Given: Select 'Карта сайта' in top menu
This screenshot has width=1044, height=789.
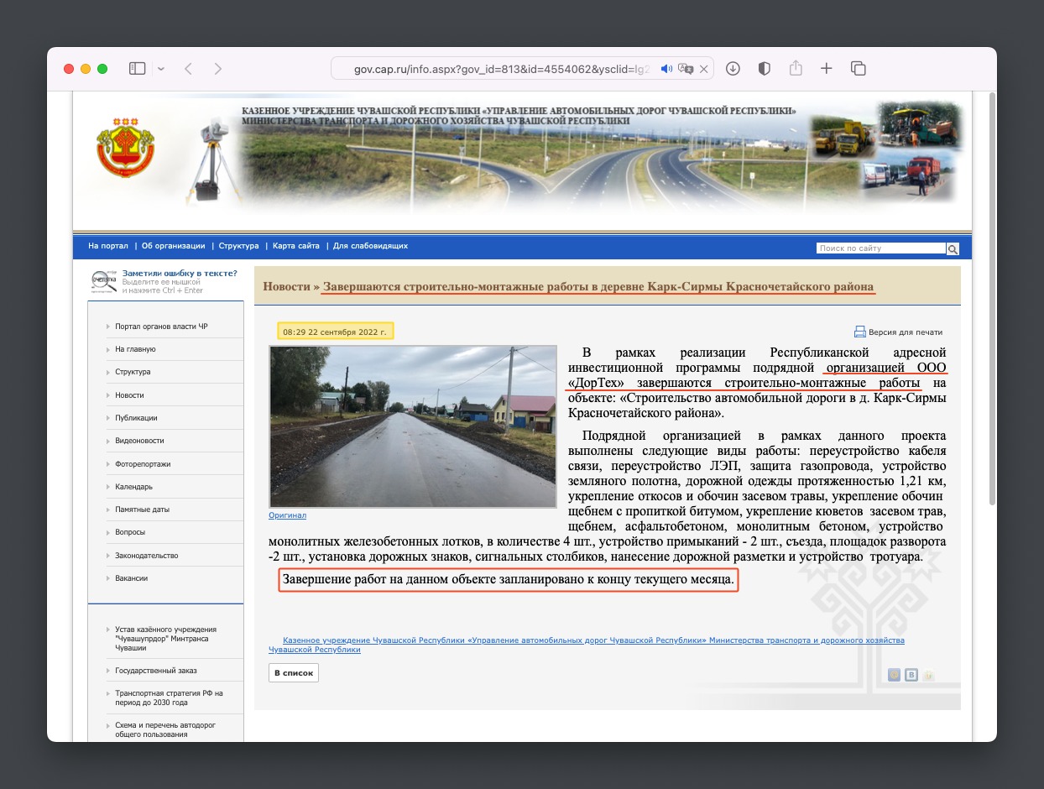Looking at the screenshot, I should tap(296, 246).
